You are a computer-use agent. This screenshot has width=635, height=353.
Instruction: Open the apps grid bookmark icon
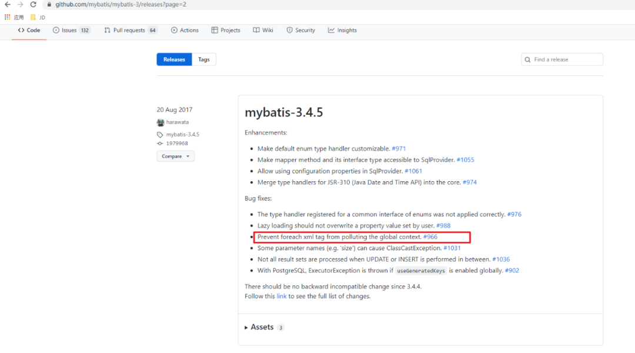pos(7,17)
